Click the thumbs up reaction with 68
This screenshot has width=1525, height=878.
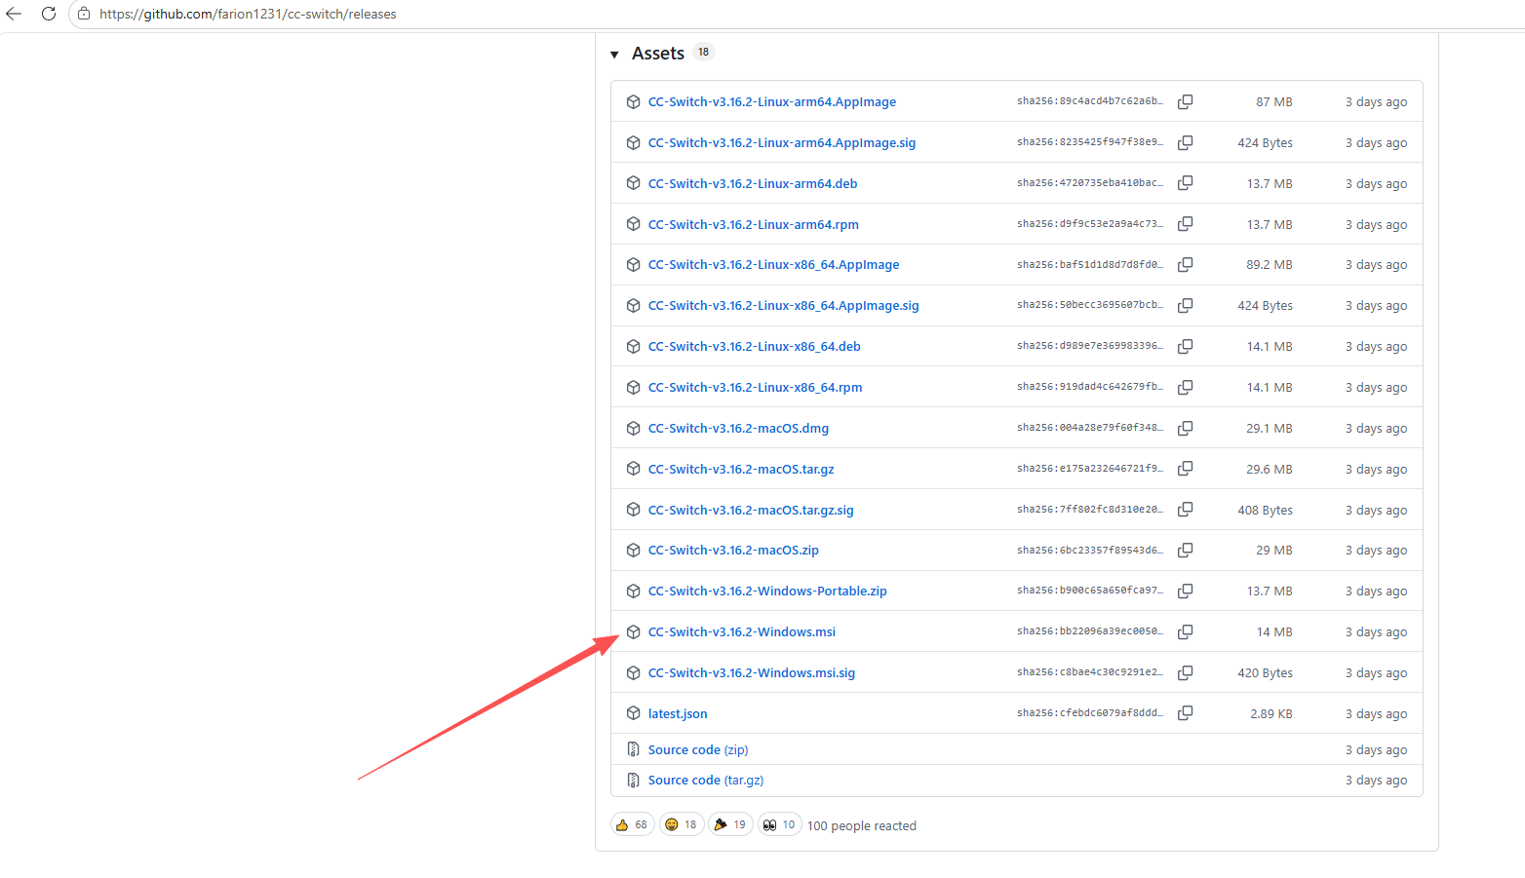[633, 825]
